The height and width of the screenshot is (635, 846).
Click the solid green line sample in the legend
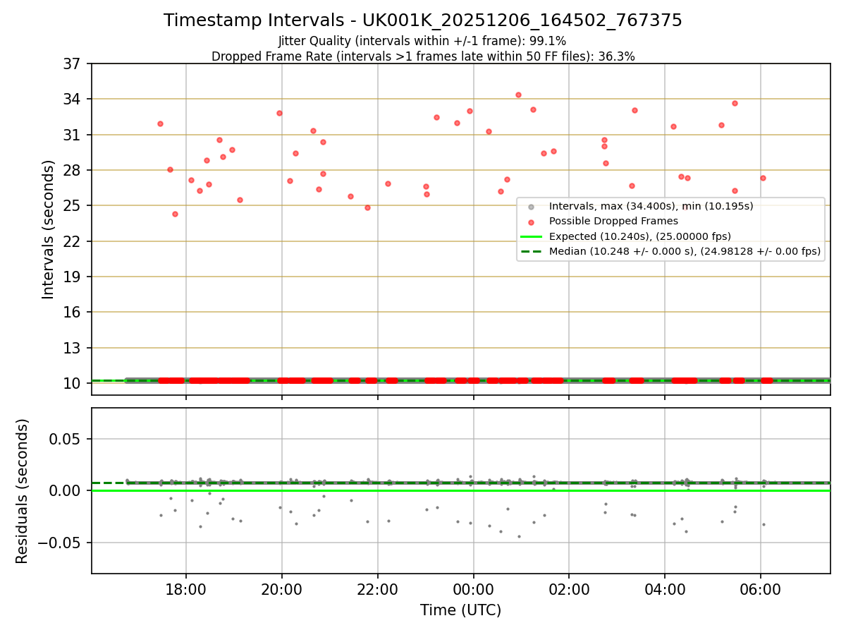[532, 236]
